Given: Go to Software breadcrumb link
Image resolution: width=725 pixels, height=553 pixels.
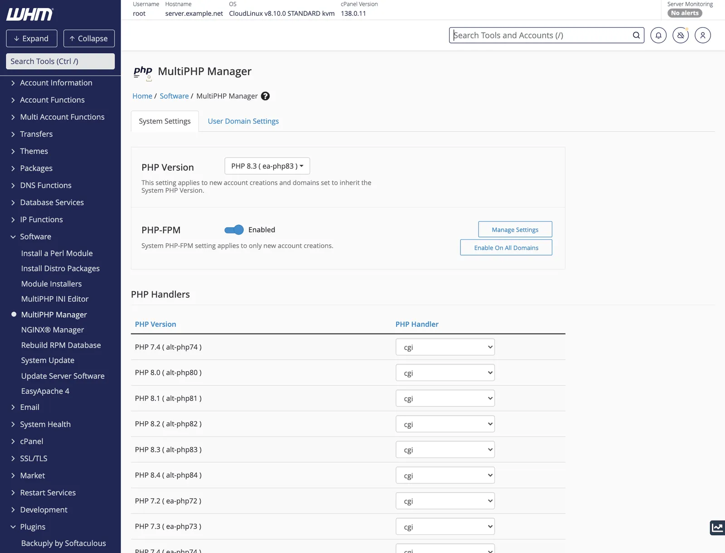Looking at the screenshot, I should click(174, 96).
